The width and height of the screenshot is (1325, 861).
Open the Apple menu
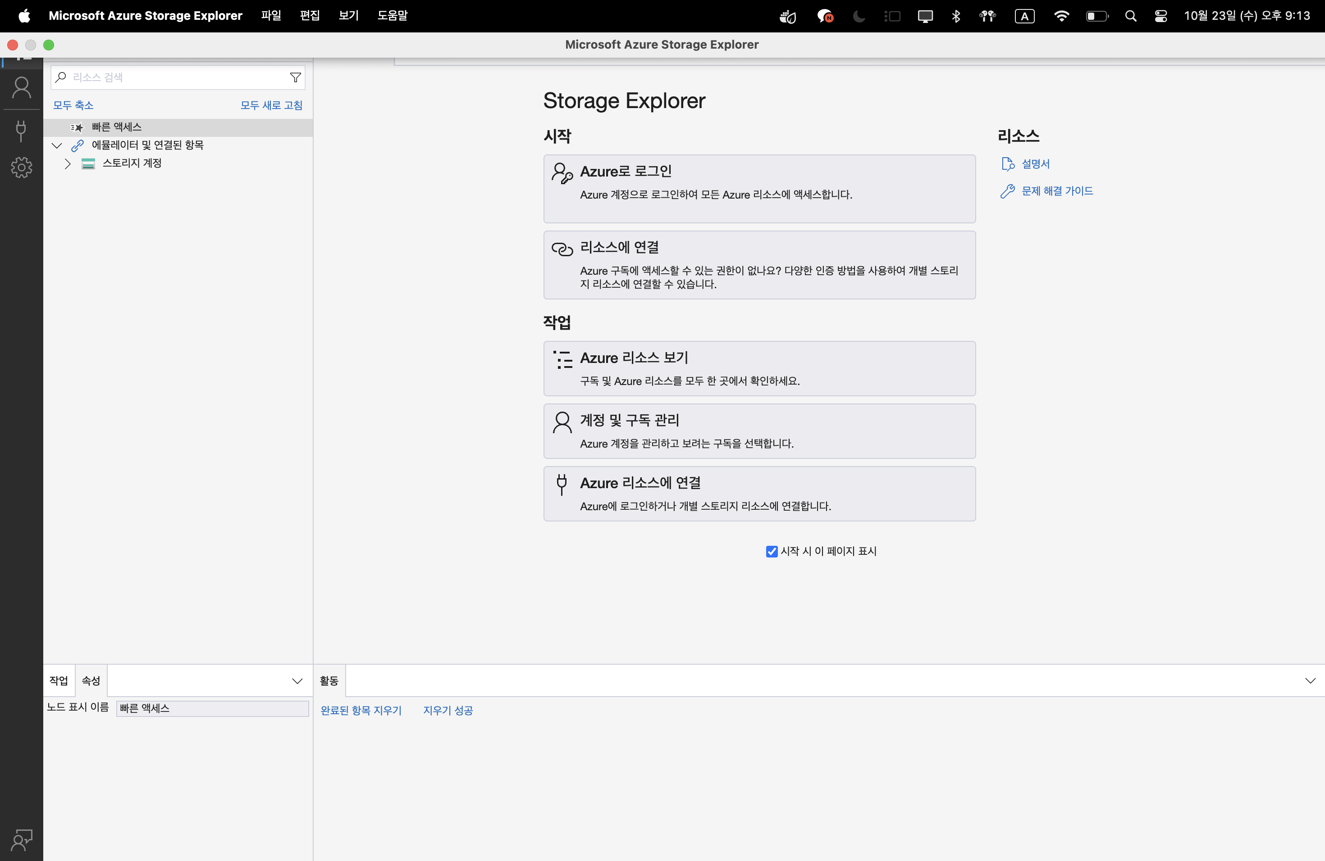pyautogui.click(x=24, y=16)
